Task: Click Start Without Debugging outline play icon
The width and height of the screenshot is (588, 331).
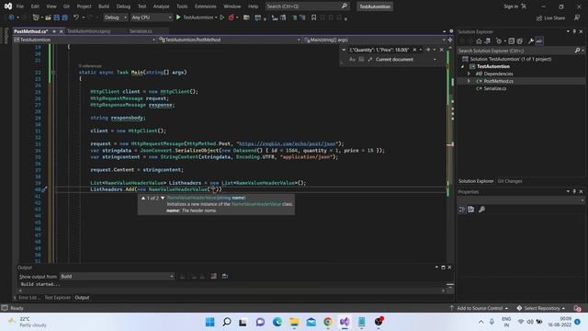Action: 222,17
